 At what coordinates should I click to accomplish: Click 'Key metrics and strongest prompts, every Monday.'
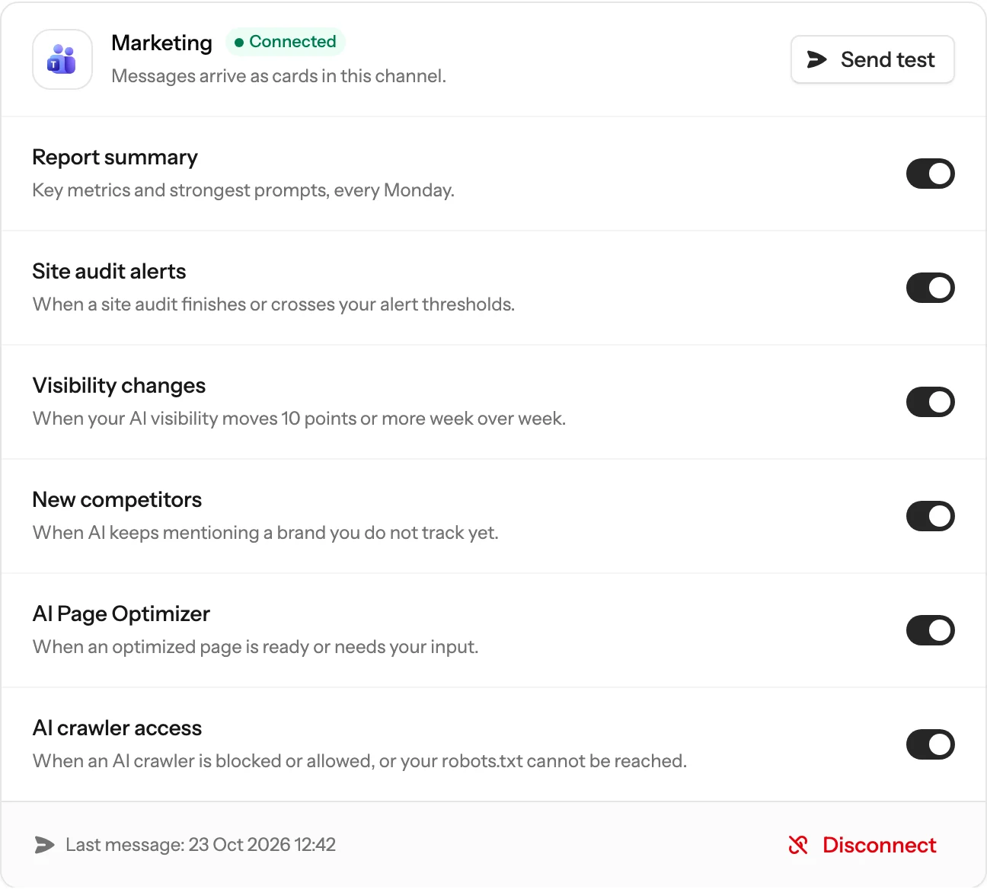(x=244, y=190)
